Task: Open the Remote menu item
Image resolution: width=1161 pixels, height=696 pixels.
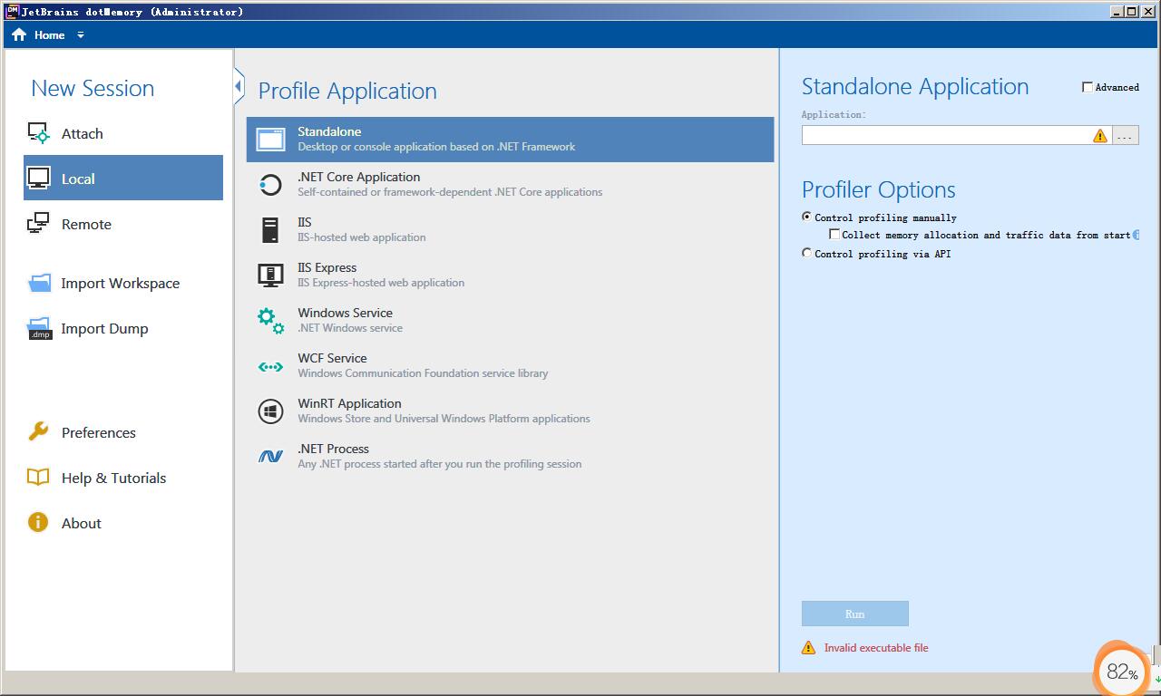Action: 123,224
